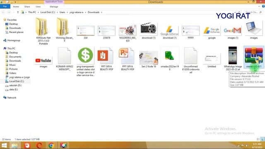
Task: Select the winrar-x32-611 installer
Action: [x=254, y=57]
